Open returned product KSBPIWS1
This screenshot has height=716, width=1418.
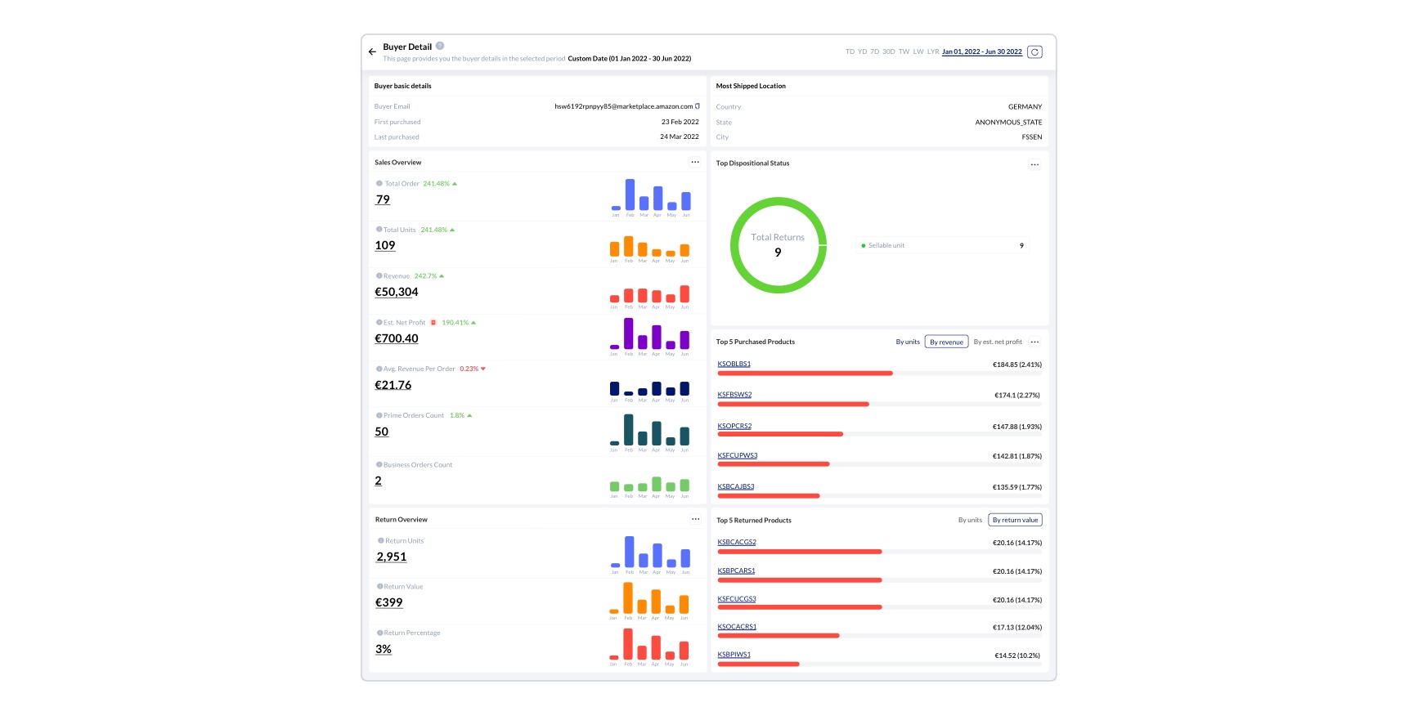click(x=734, y=655)
